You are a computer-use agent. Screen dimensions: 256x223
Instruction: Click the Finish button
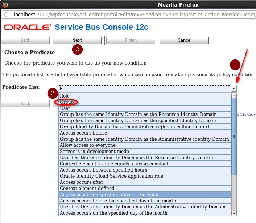click(x=131, y=40)
